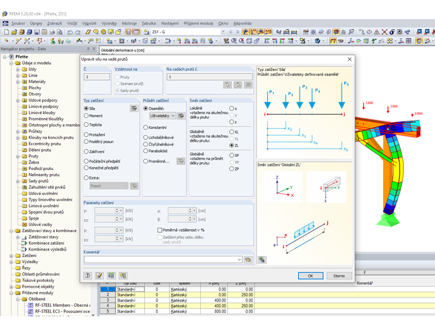Open load type library icon next to Síla
Image resolution: width=435 pixels, height=326 pixels.
[134, 109]
